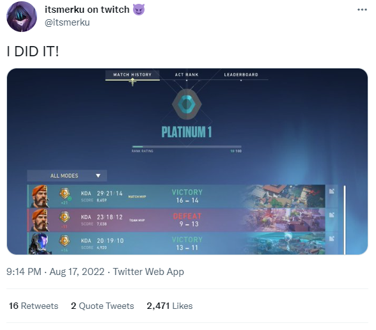This screenshot has height=330, width=376.
Task: Open the 2 Quote Tweets link
Action: 102,306
